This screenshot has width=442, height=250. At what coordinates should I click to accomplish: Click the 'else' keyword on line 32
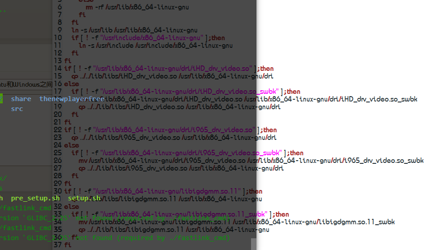(x=72, y=207)
